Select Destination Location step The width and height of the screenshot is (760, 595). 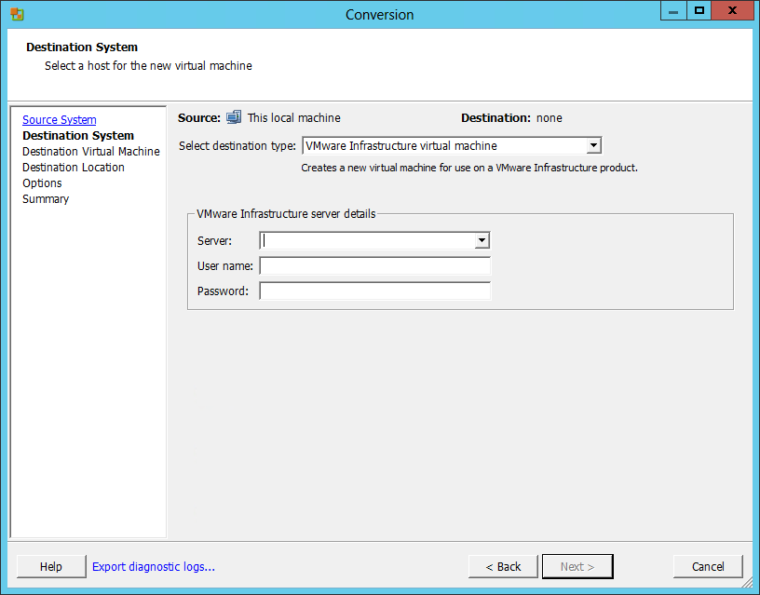[x=74, y=168]
